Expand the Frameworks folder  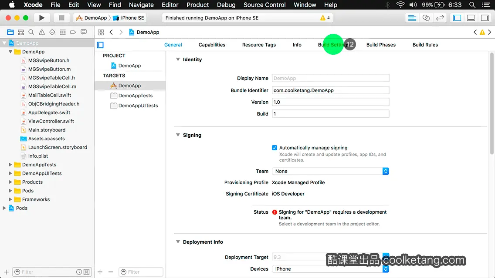10,199
